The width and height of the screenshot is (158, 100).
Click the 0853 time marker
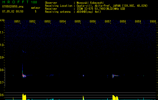pos(47,21)
